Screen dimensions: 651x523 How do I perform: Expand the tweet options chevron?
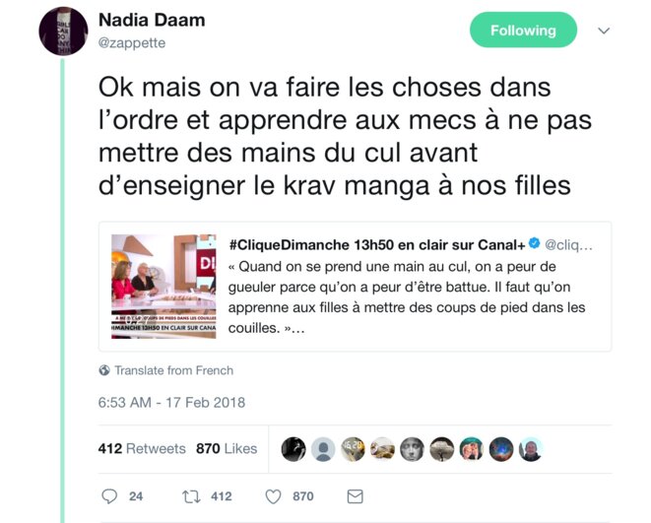click(x=604, y=31)
